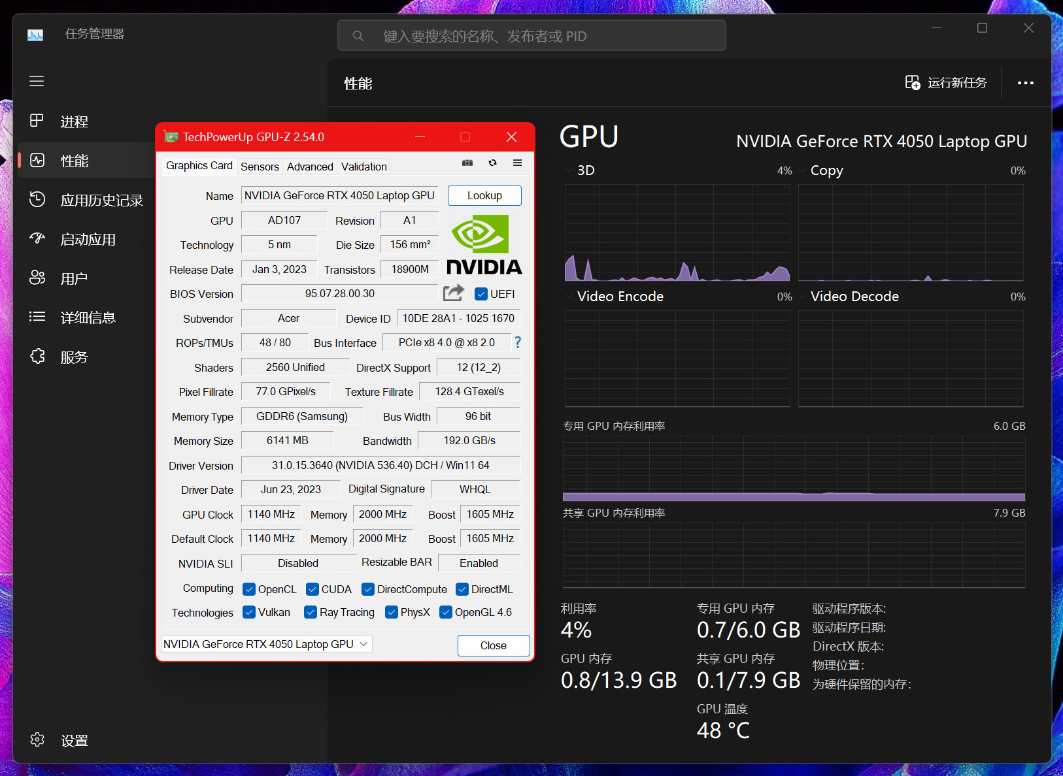Image resolution: width=1063 pixels, height=776 pixels.
Task: Select 启动应用 in the sidebar
Action: click(x=87, y=239)
